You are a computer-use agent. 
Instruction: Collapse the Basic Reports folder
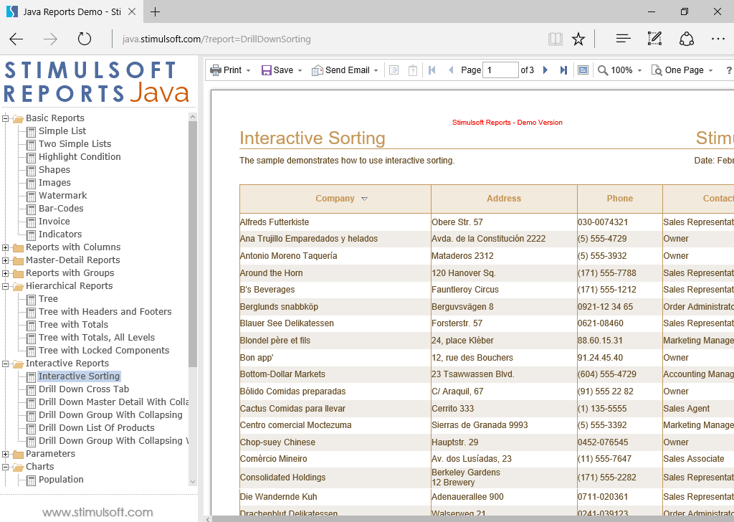point(5,118)
